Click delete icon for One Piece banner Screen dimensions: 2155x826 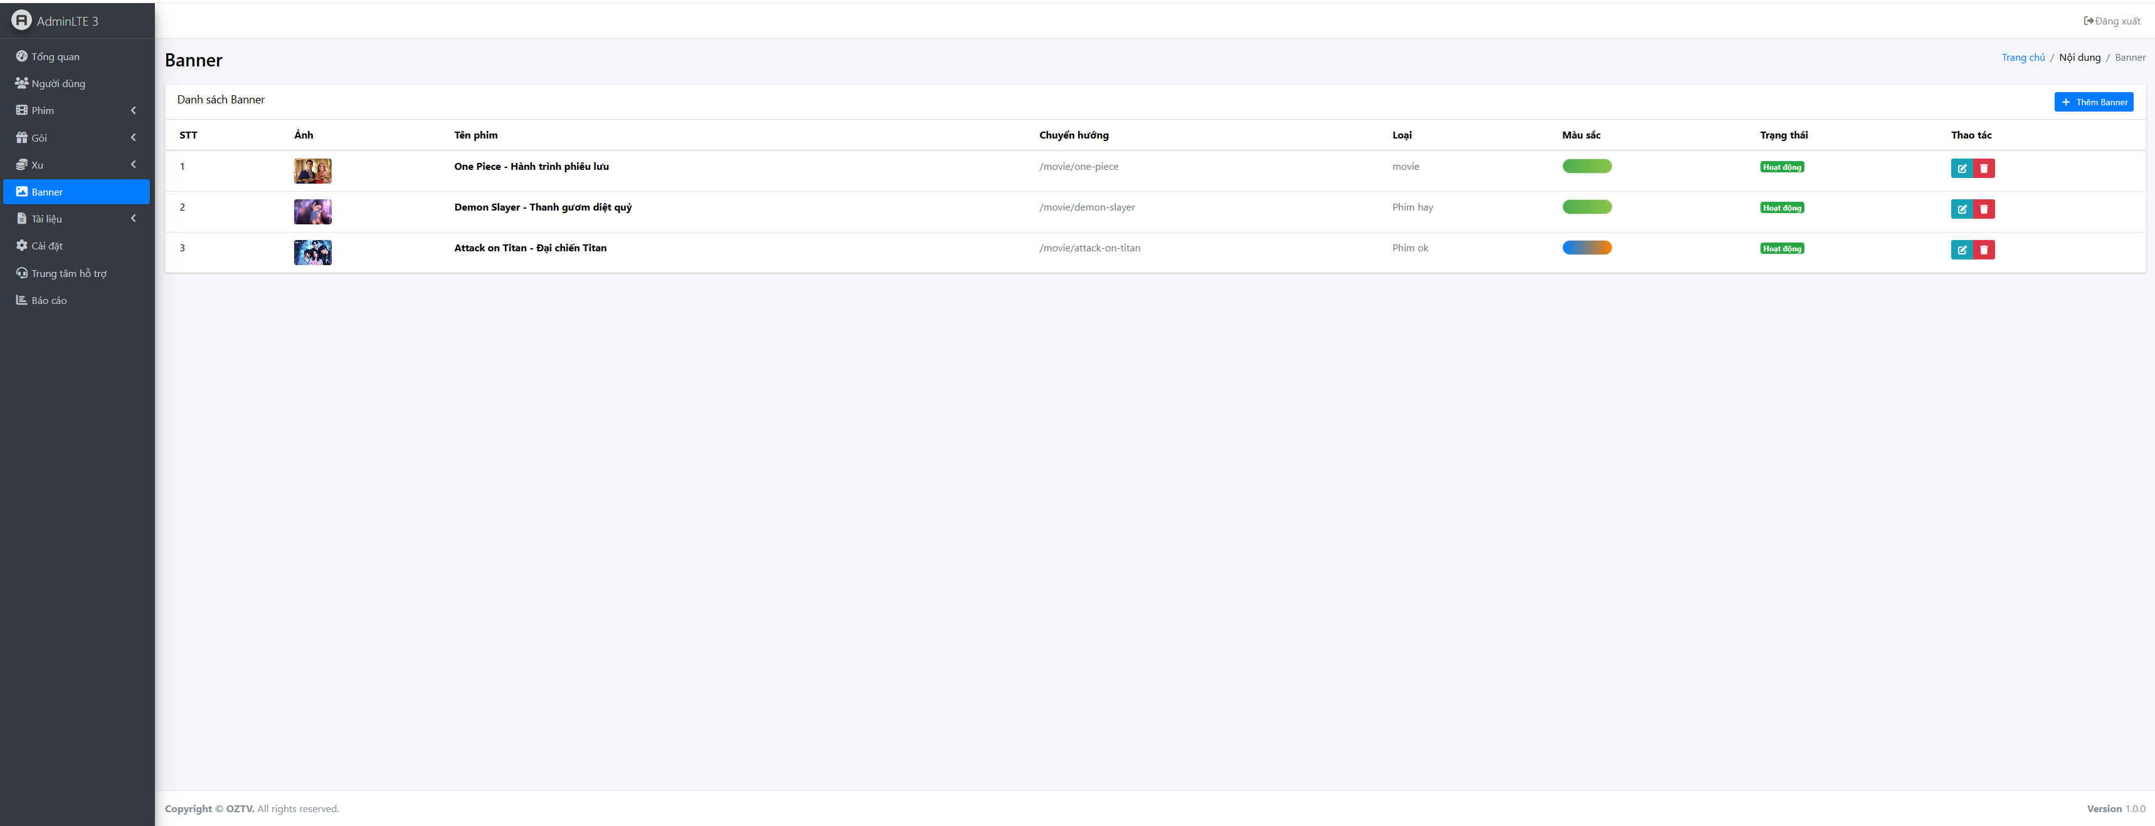1984,169
